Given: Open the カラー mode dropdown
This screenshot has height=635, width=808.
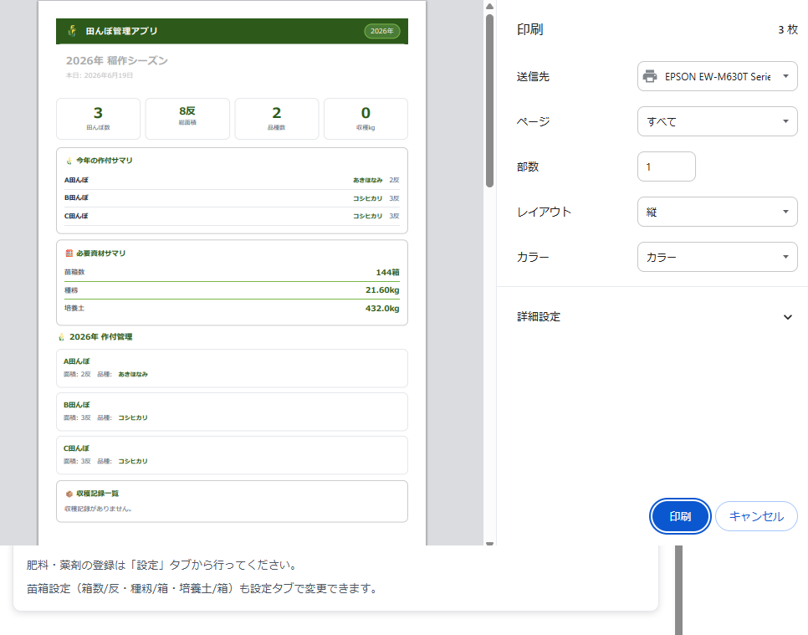Looking at the screenshot, I should click(718, 257).
